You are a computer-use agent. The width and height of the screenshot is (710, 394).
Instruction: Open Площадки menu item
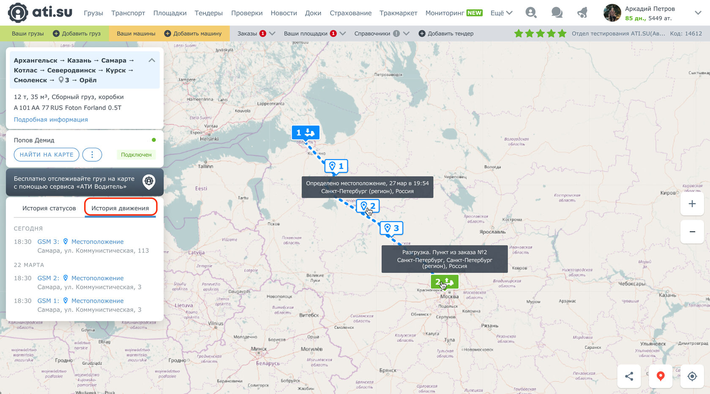(x=170, y=13)
